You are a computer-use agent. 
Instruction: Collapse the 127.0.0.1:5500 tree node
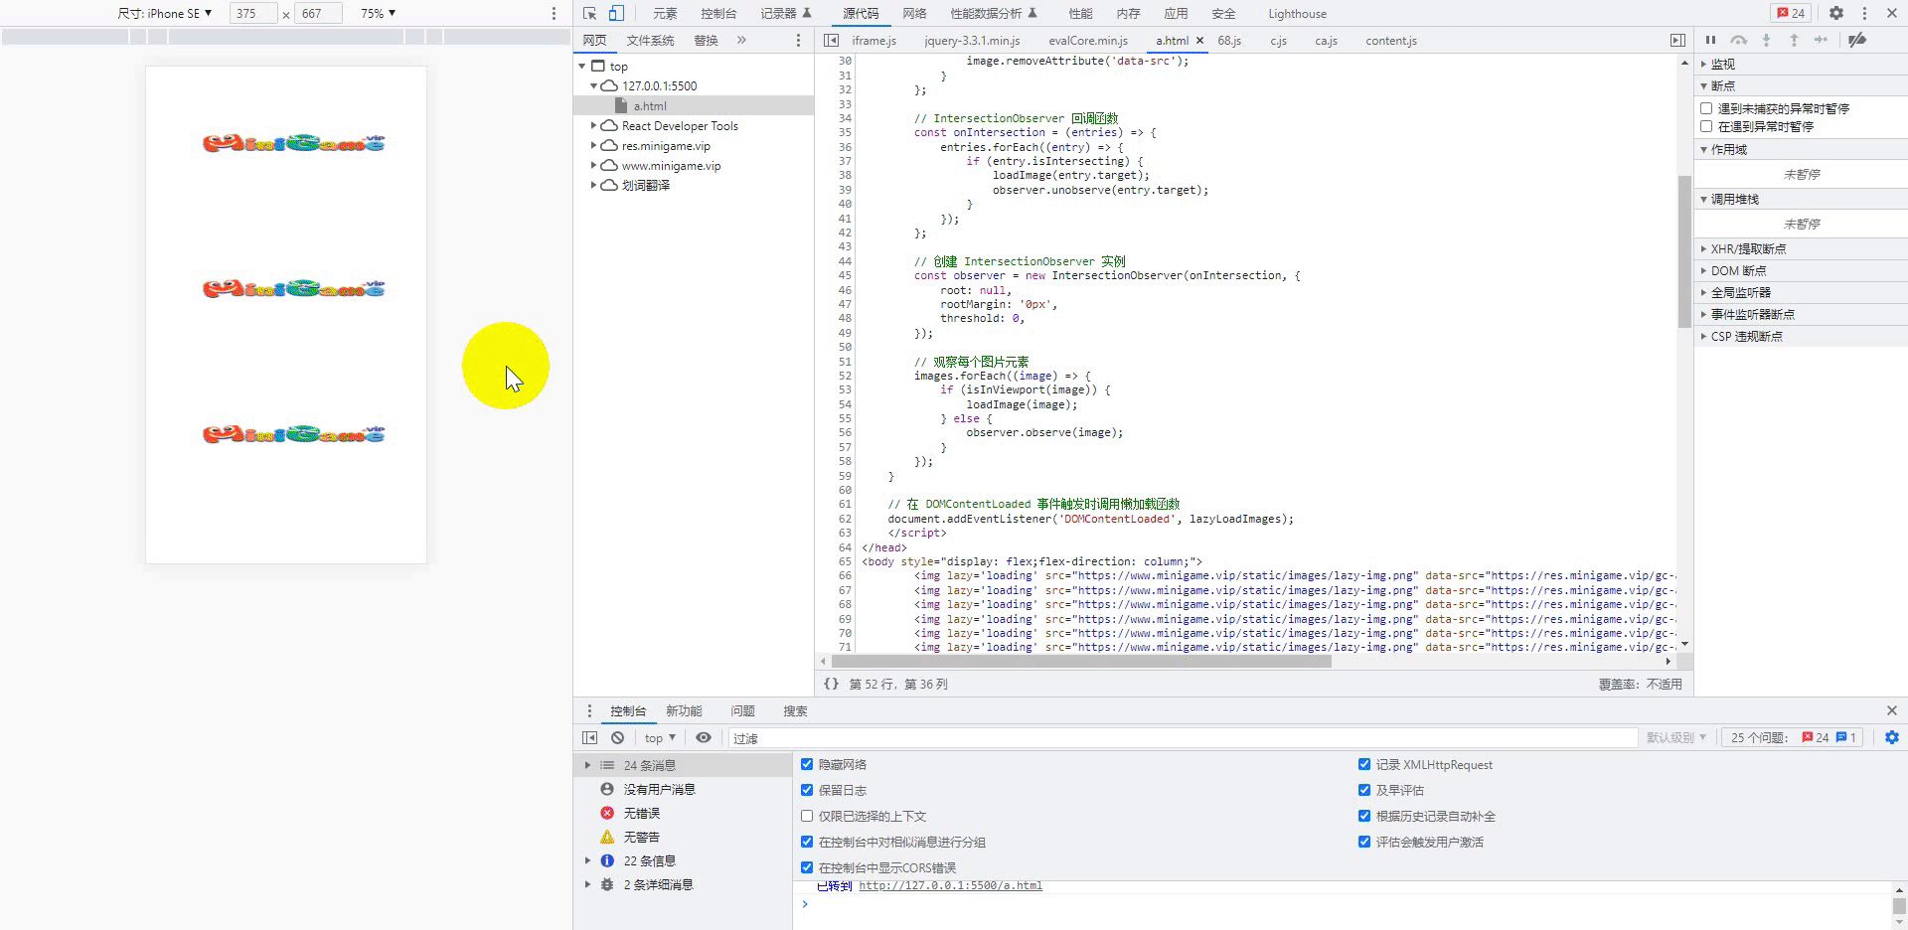pyautogui.click(x=594, y=86)
